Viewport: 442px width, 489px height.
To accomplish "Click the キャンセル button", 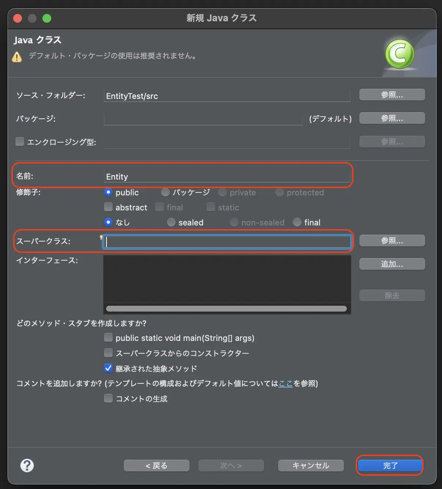I will pyautogui.click(x=310, y=465).
